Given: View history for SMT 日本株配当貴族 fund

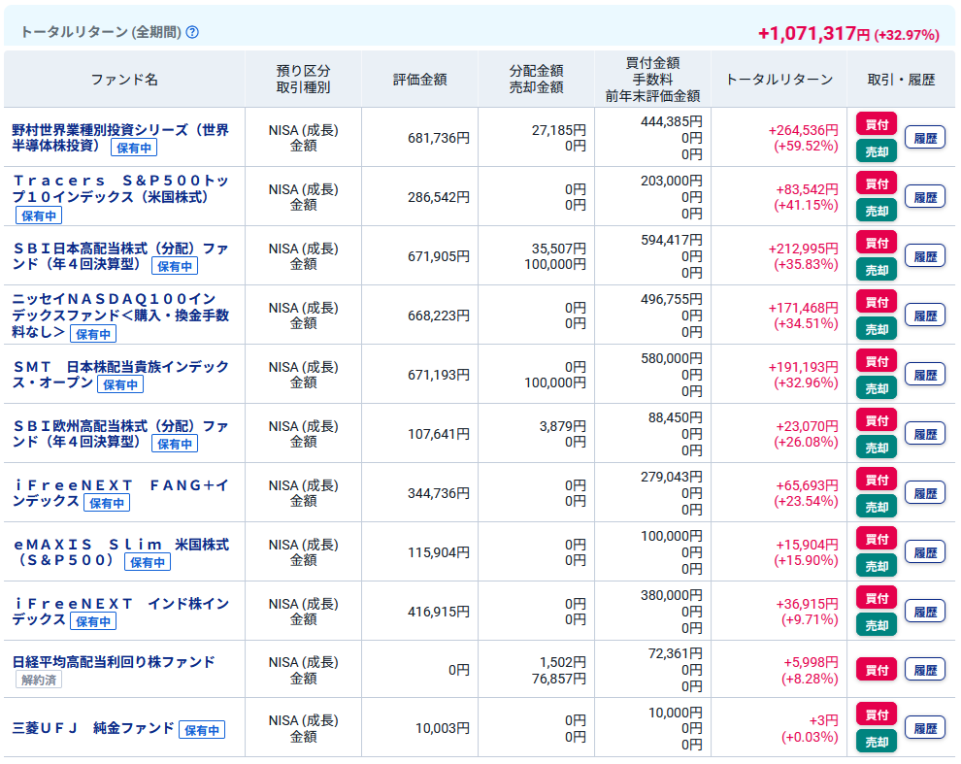Looking at the screenshot, I should coord(925,376).
